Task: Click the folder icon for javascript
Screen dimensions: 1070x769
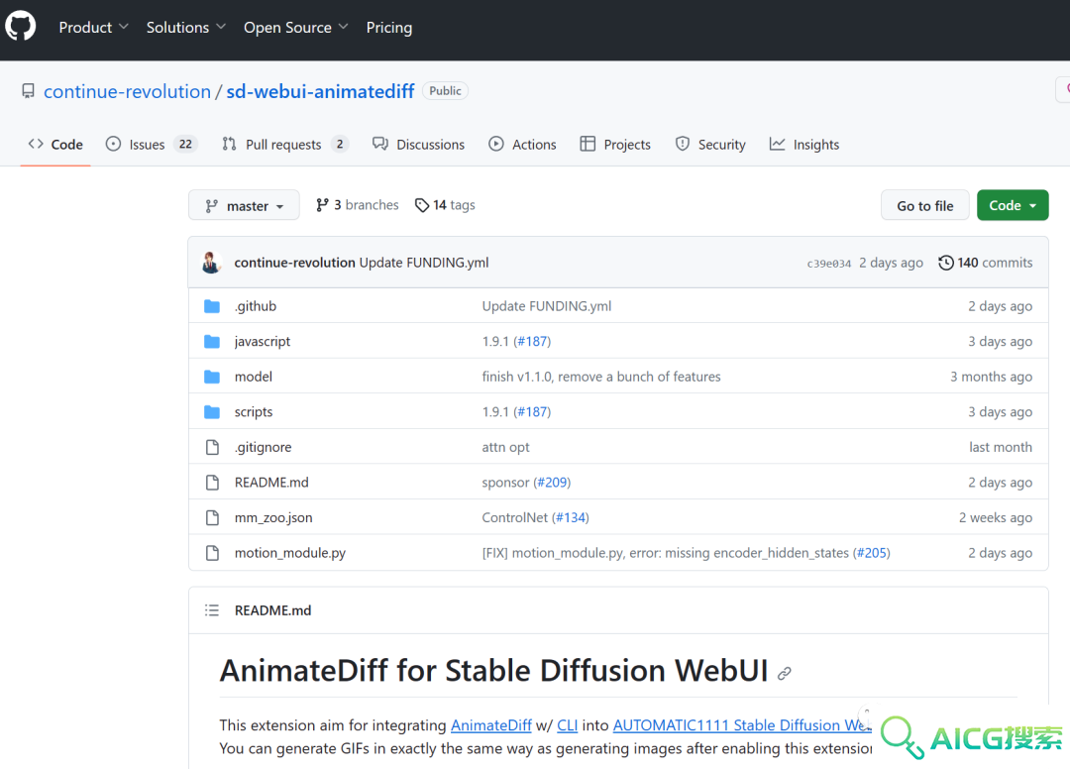Action: 212,341
